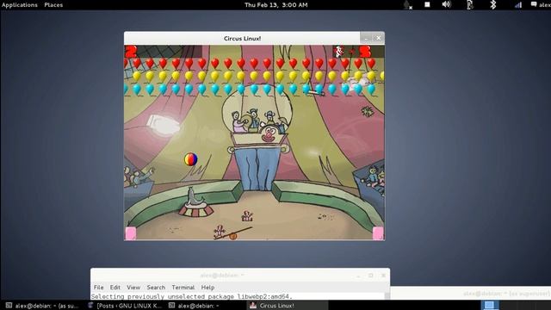Image resolution: width=551 pixels, height=310 pixels.
Task: Click the seal on the circus pedestal
Action: (x=195, y=197)
